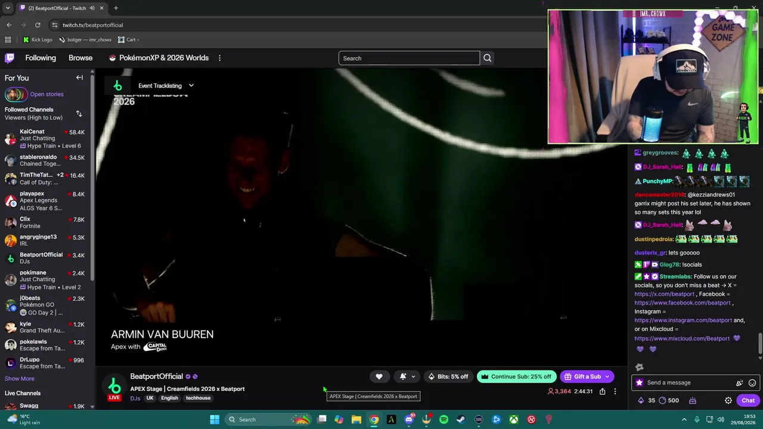
Task: Click the Bits: 5% off button
Action: [448, 377]
